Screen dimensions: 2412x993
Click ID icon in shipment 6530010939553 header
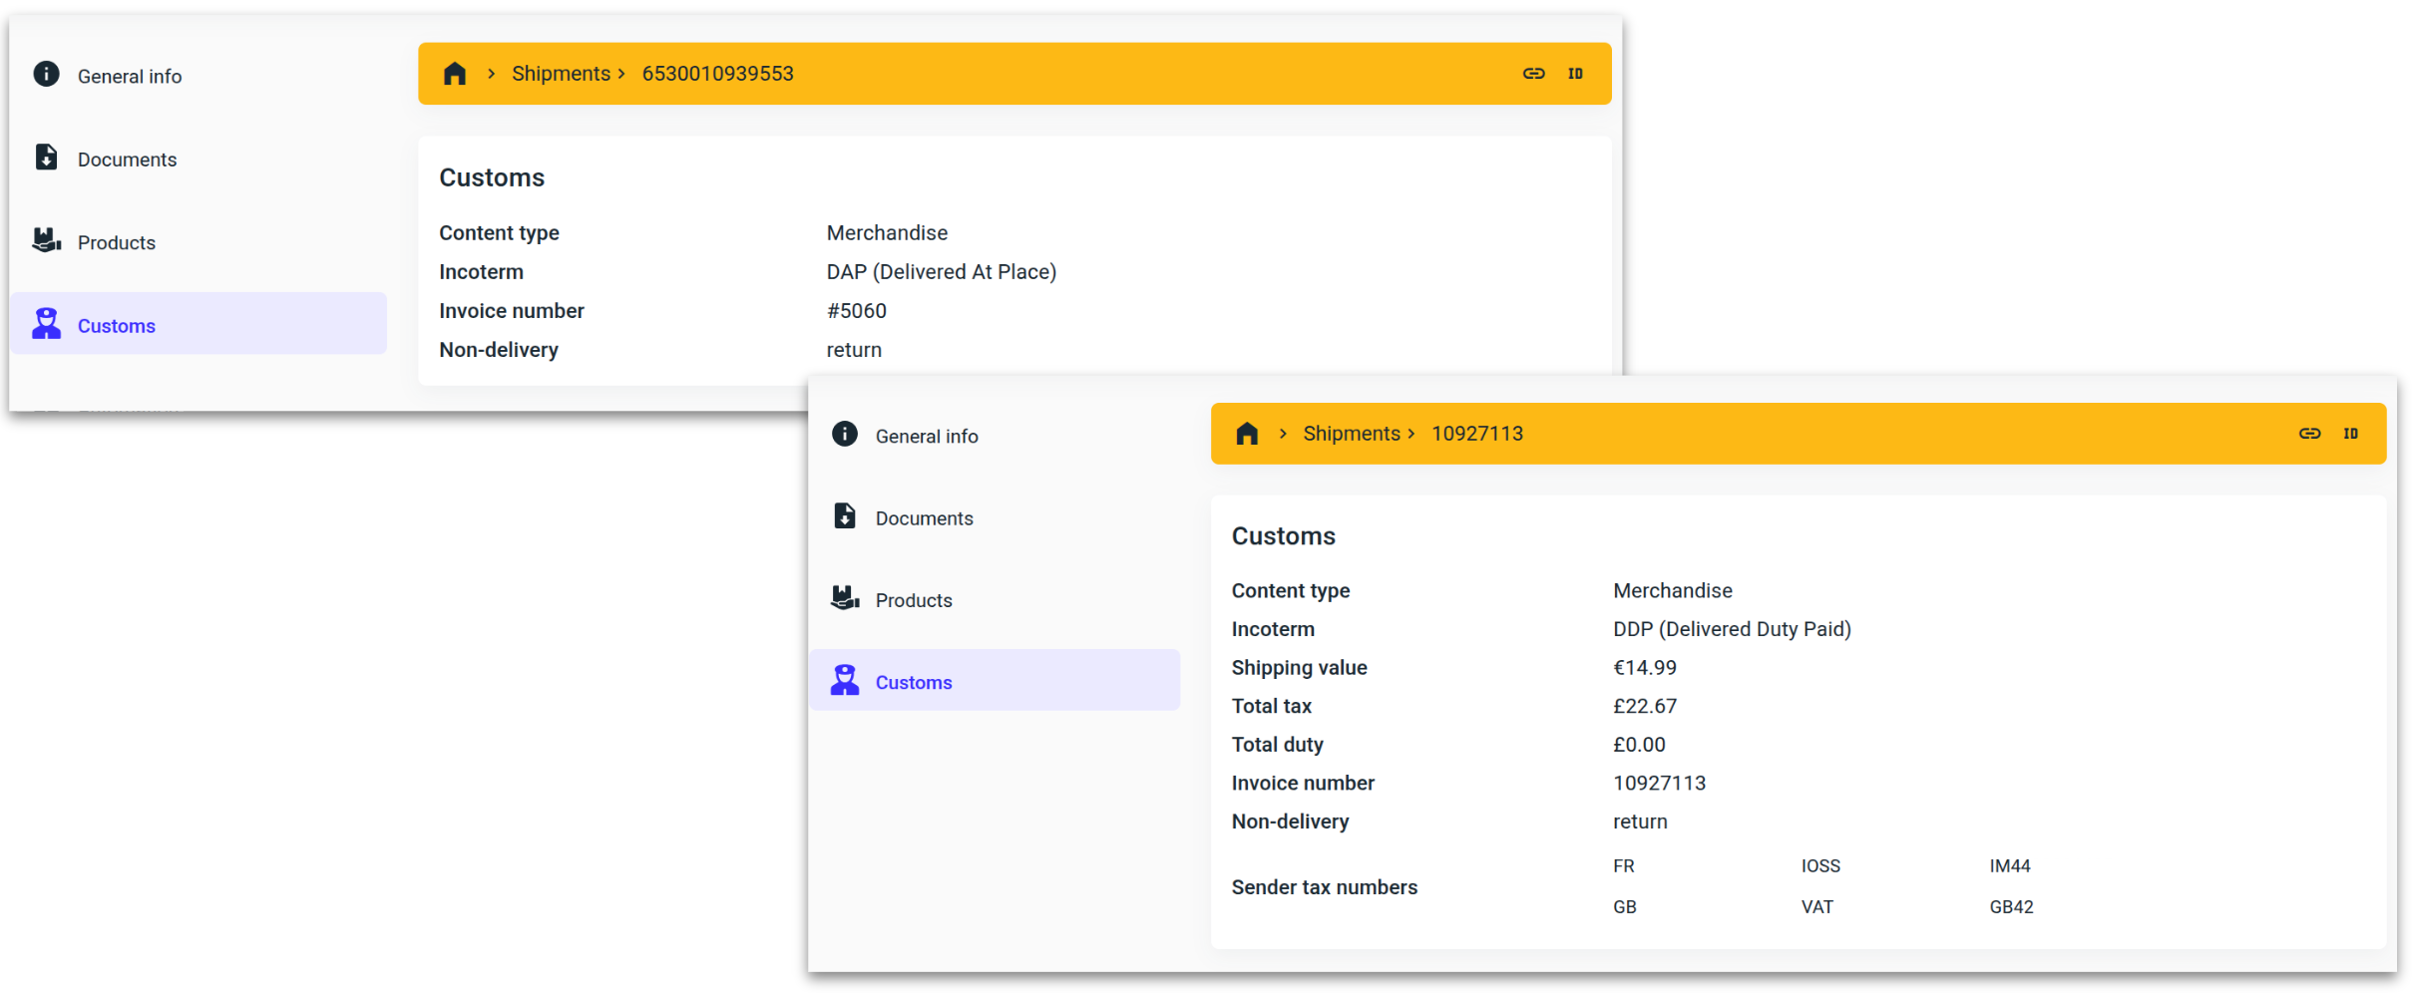[1575, 74]
